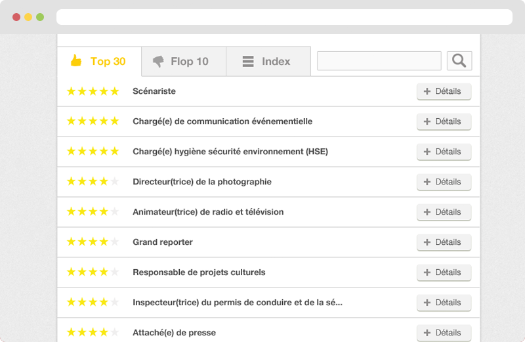Screen dimensions: 525x342
Task: Click the stars beside Grand reporter
Action: (x=93, y=242)
